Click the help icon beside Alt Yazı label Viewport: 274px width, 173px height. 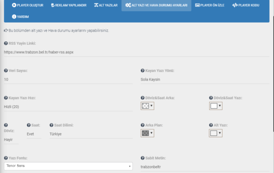[x=211, y=125]
